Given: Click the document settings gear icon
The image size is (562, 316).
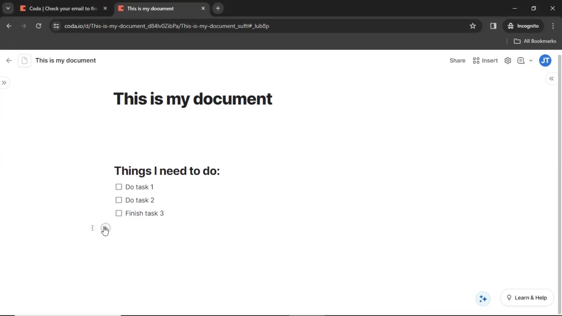Looking at the screenshot, I should coord(508,61).
